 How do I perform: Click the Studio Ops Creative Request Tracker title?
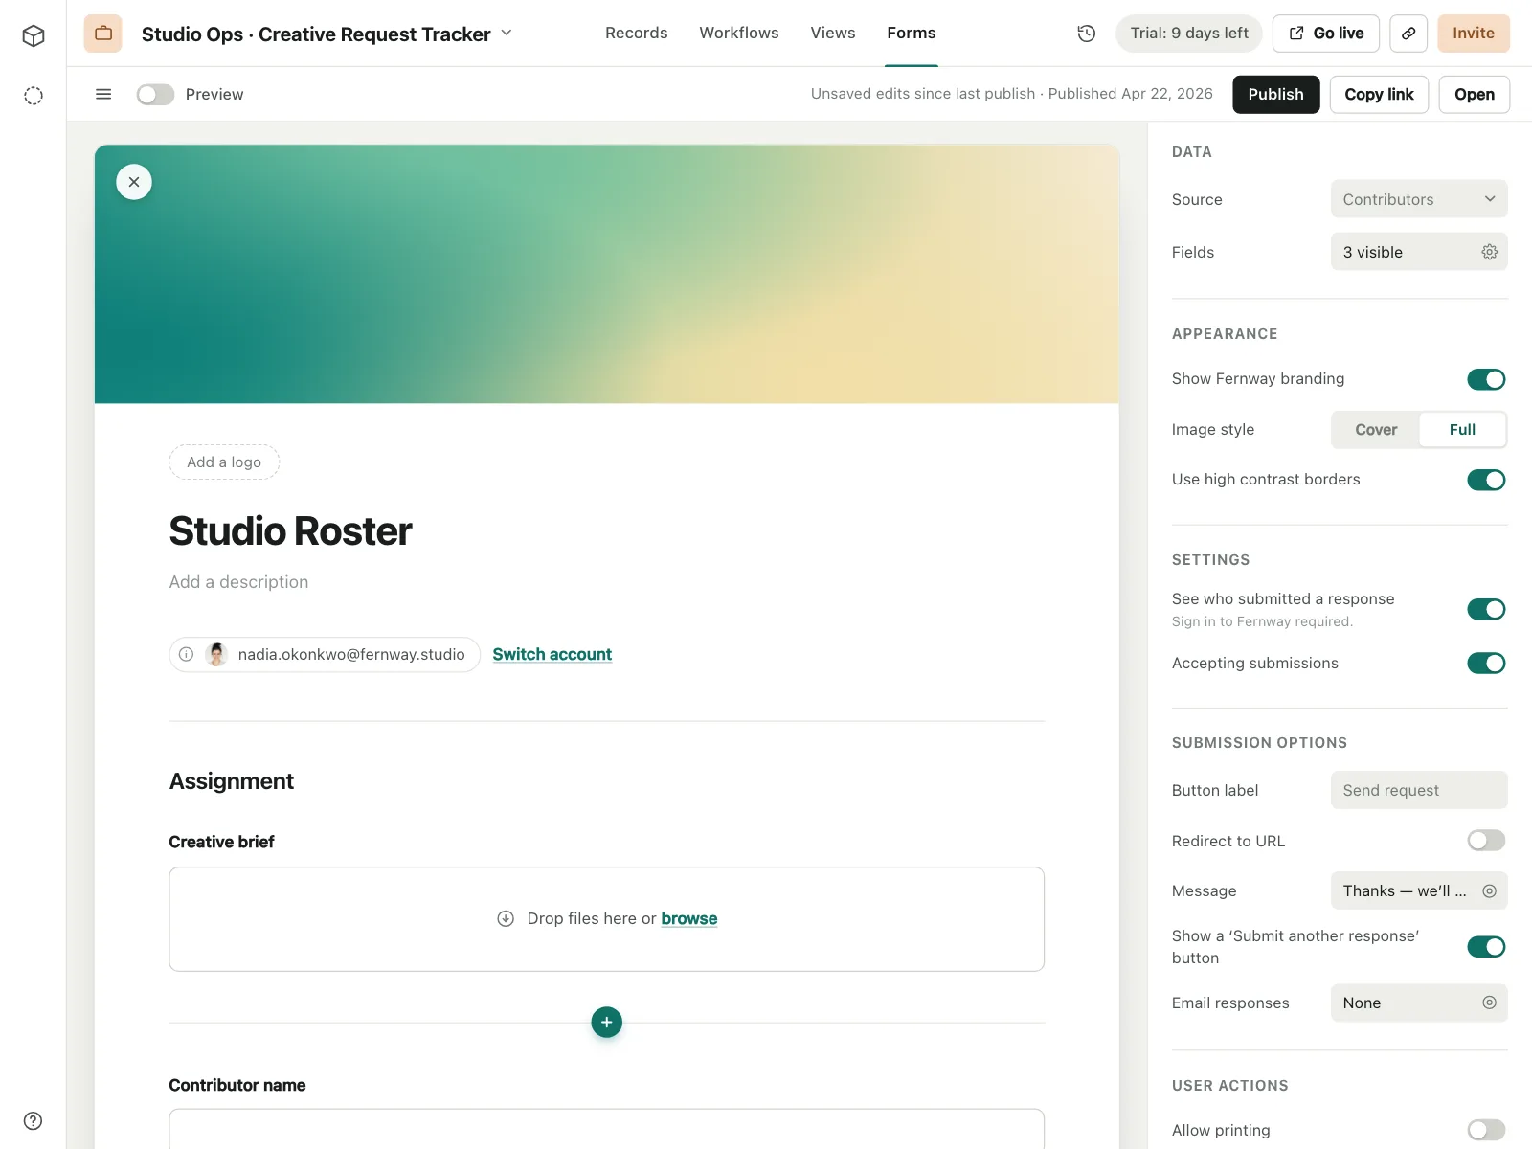[316, 34]
